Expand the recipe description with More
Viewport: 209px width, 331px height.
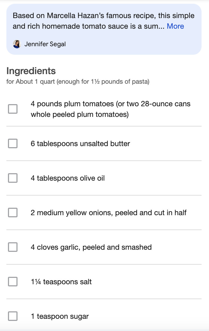coord(175,26)
